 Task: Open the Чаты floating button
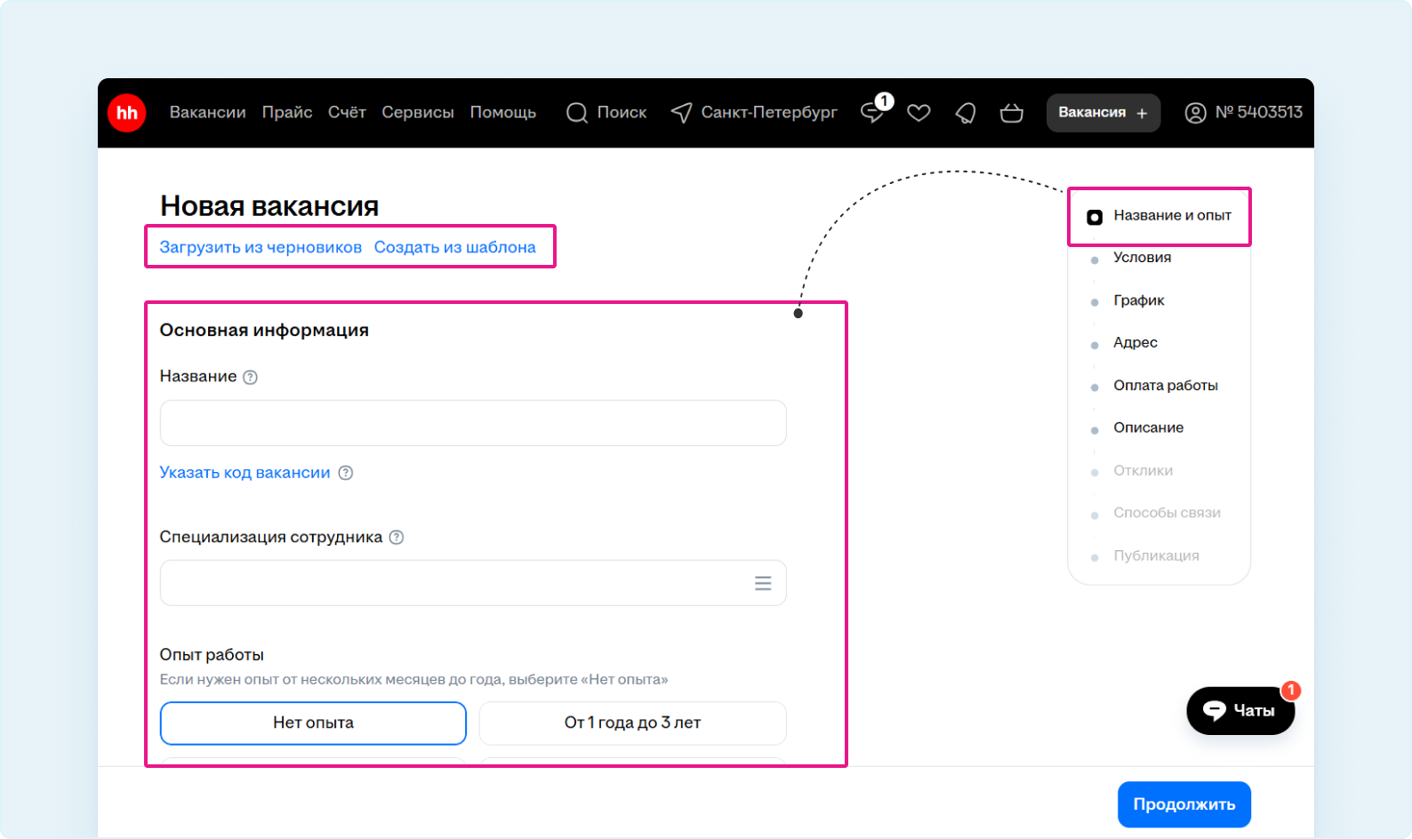tap(1240, 710)
